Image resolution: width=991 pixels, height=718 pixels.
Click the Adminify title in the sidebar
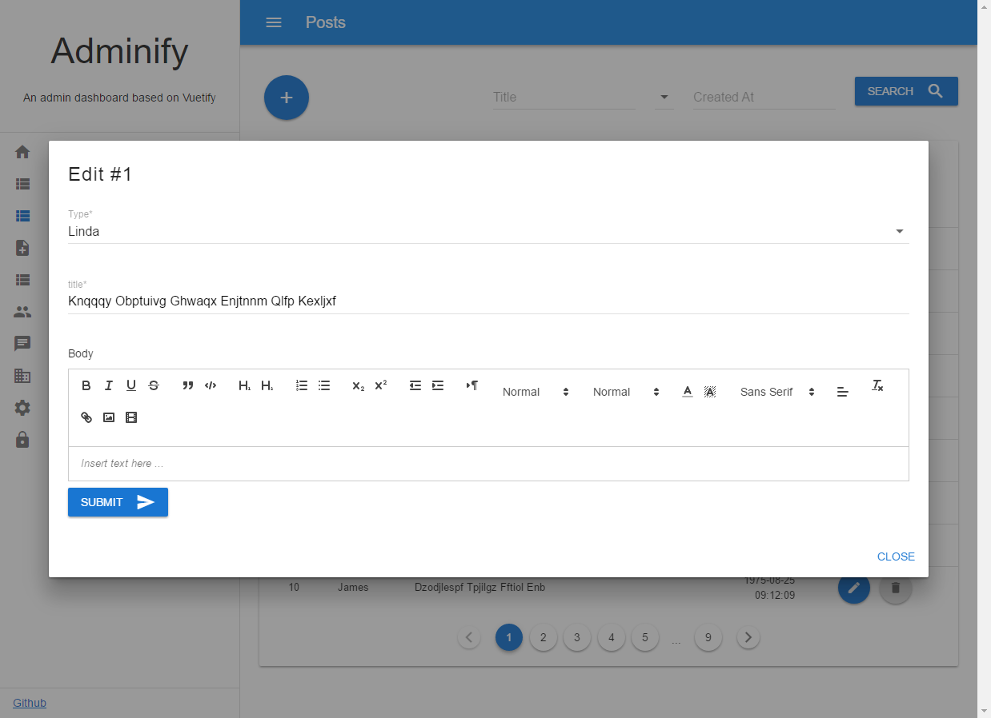click(119, 51)
